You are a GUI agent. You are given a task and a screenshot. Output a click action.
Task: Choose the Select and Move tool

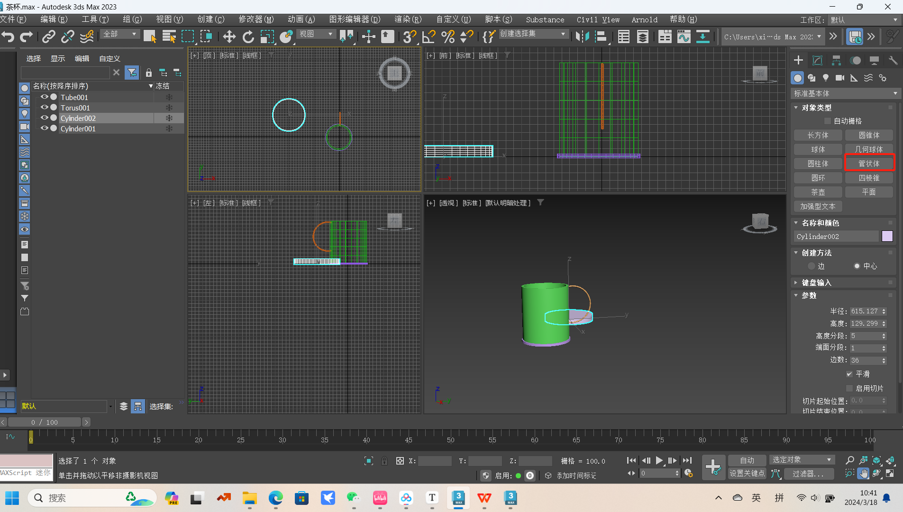(x=229, y=37)
